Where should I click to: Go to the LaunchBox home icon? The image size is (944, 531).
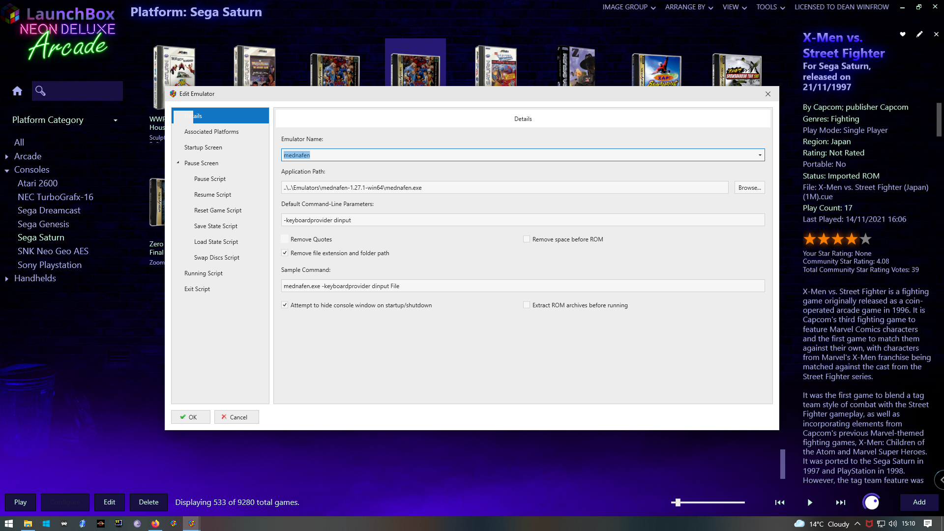17,91
